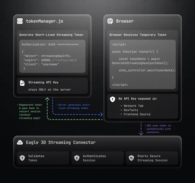Click the Eagle 3D Streaming Connector title
The height and width of the screenshot is (183, 195).
(x=61, y=142)
